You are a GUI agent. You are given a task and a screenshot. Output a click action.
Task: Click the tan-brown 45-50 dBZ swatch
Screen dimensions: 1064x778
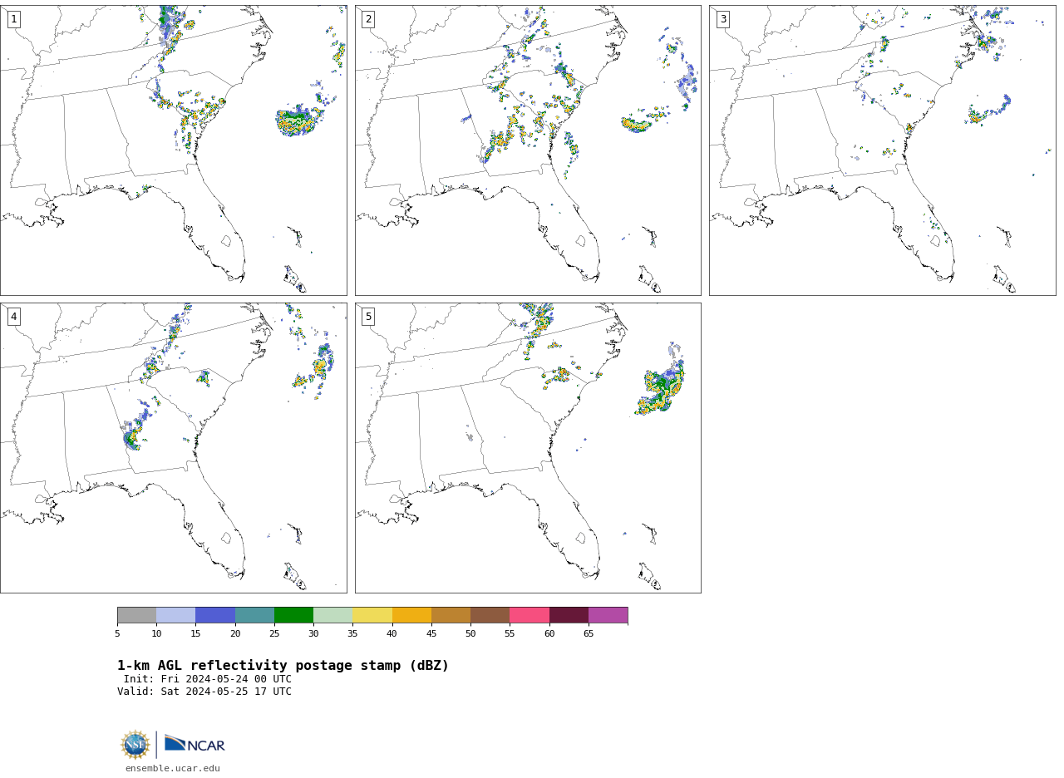(451, 615)
